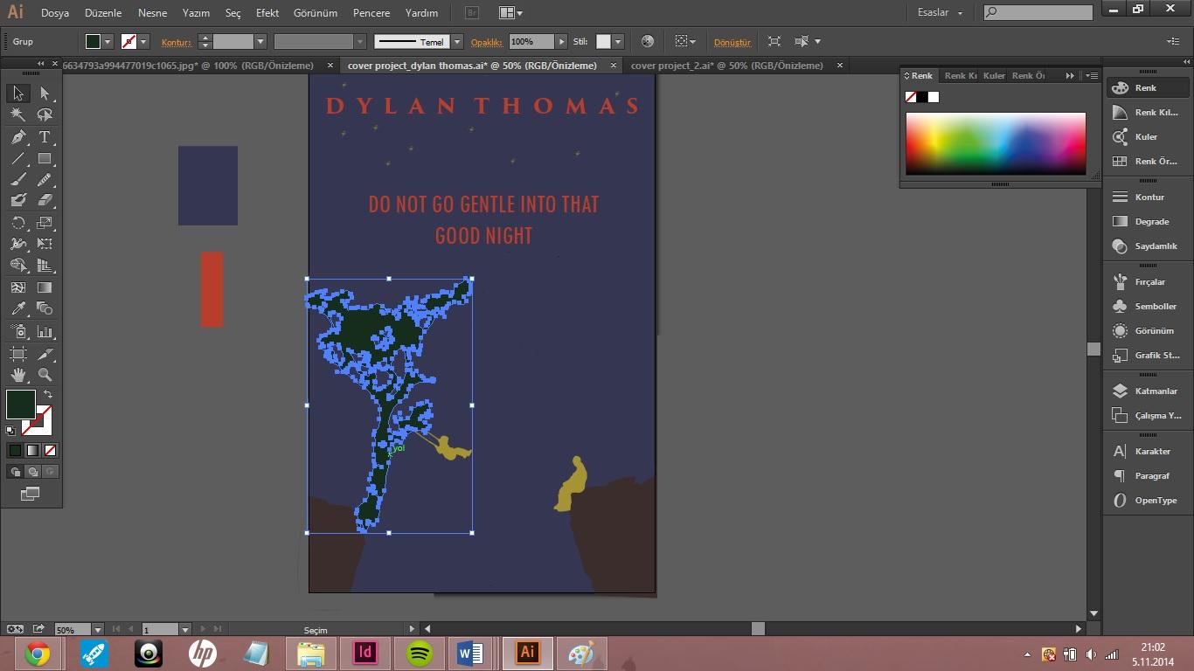Switch to cover project_2.ai tab
Screen dimensions: 1194x671
click(726, 66)
